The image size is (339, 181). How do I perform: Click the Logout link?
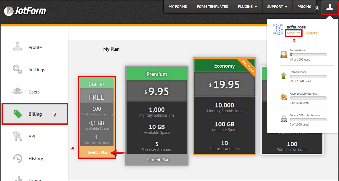[312, 33]
